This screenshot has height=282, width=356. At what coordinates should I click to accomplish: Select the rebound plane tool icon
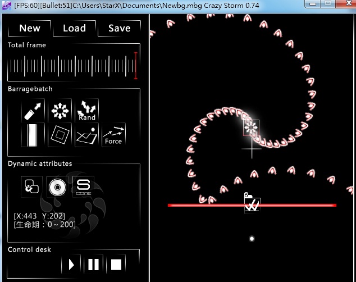coord(86,135)
